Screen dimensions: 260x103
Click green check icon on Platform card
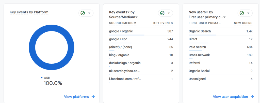pyautogui.click(x=83, y=13)
